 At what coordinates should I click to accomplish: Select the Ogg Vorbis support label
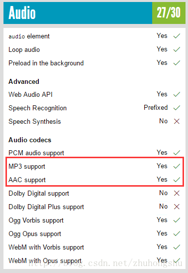[36, 221]
